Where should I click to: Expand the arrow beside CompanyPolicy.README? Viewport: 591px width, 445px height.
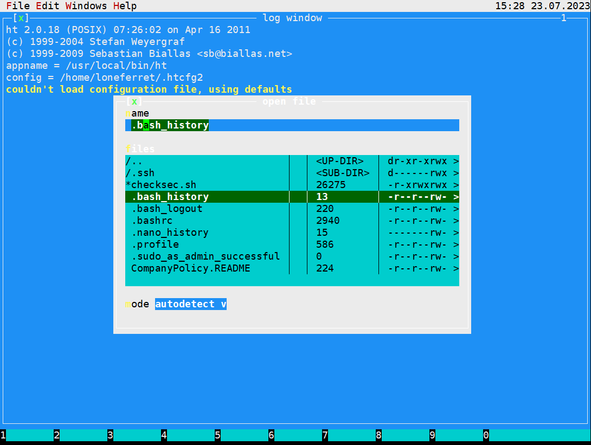[455, 268]
